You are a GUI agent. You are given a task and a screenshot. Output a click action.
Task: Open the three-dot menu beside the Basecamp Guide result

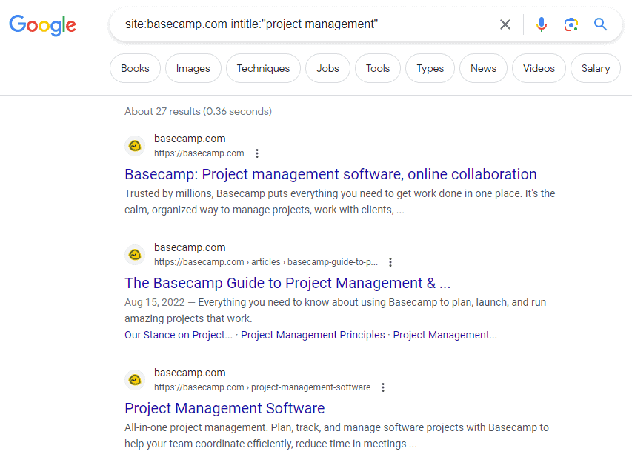[x=390, y=261]
